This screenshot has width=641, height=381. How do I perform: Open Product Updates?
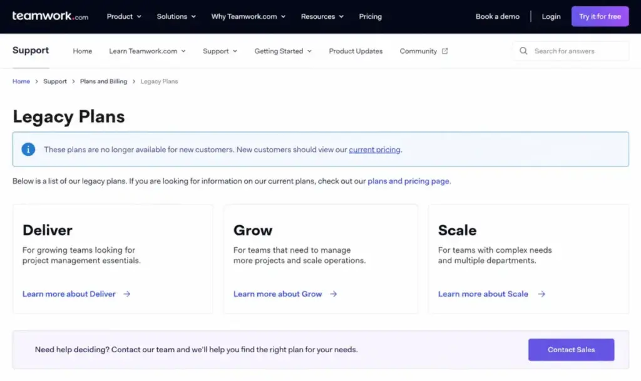356,51
